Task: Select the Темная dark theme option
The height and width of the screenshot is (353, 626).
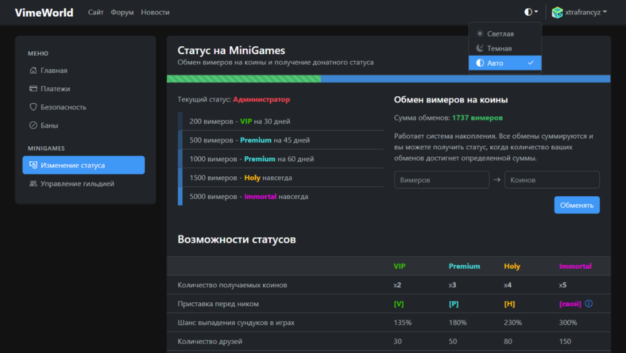Action: 499,48
